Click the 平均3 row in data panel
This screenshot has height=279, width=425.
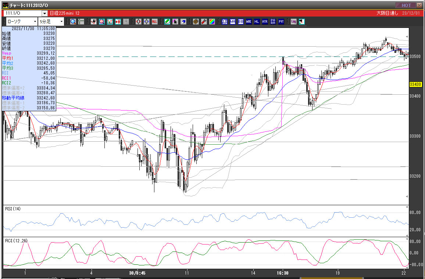[x=28, y=68]
